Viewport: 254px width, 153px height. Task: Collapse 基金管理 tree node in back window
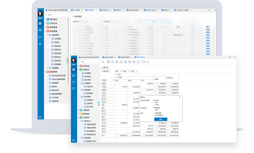point(45,72)
